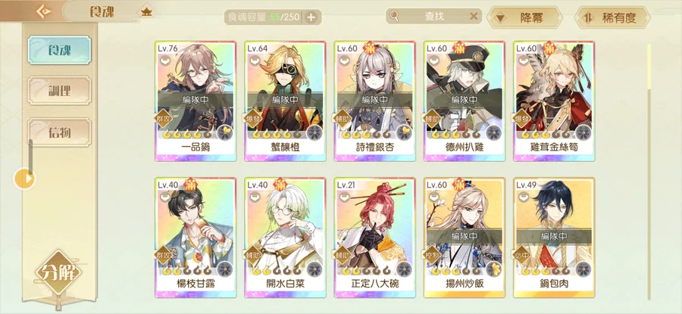Toggle the lock bubble on 正定八大碗 card
This screenshot has height=314, width=682.
[344, 197]
